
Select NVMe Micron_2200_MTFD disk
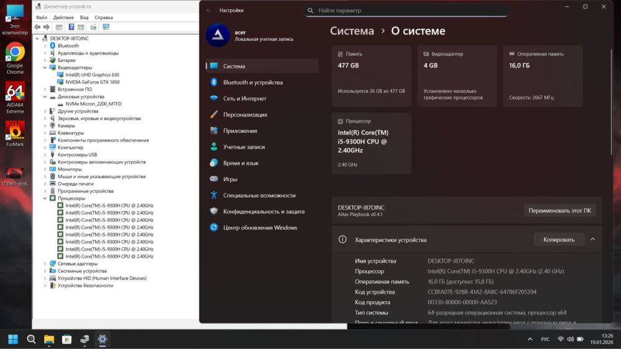pos(94,104)
